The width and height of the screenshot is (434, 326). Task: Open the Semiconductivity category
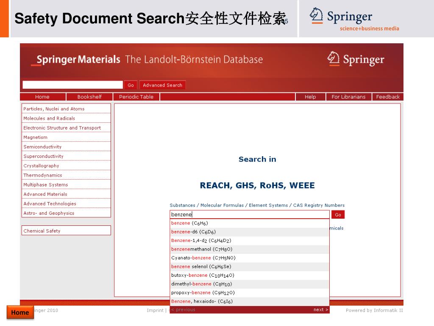click(66, 146)
